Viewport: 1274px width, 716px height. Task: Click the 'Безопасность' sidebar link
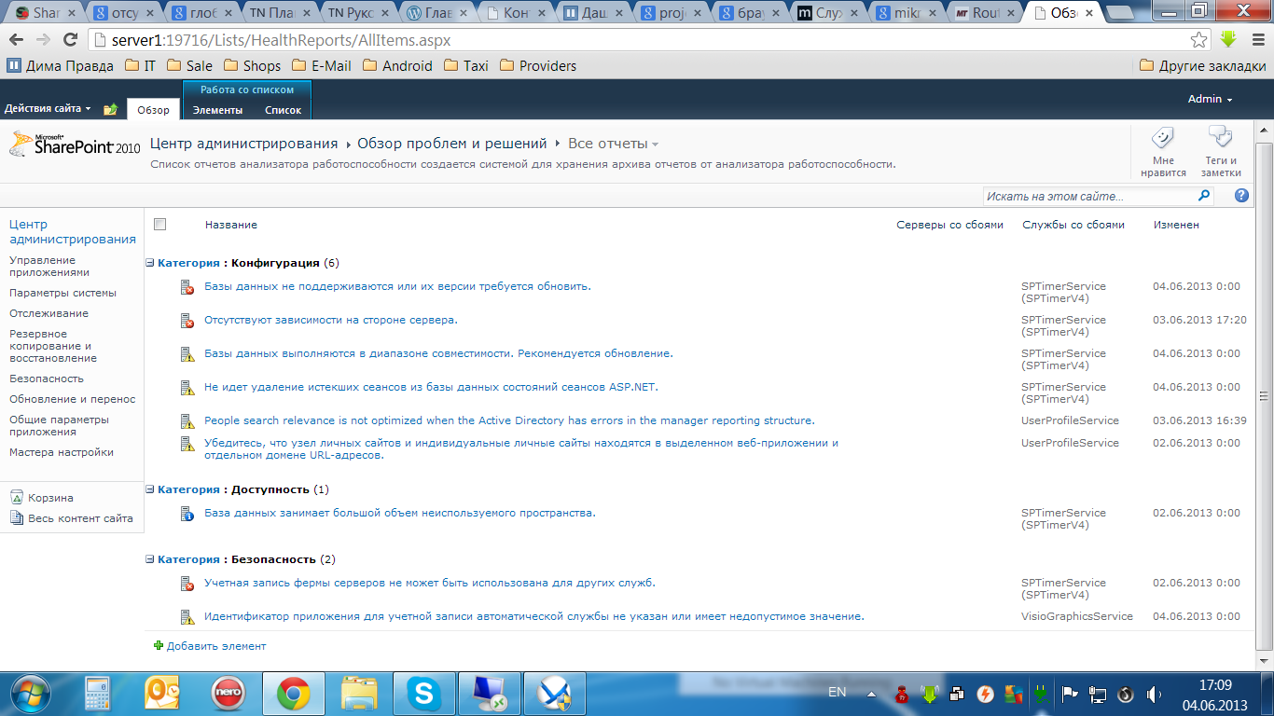(47, 379)
